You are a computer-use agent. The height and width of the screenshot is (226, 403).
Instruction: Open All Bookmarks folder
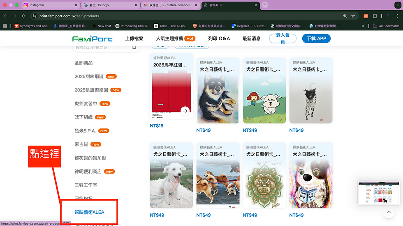pyautogui.click(x=386, y=26)
